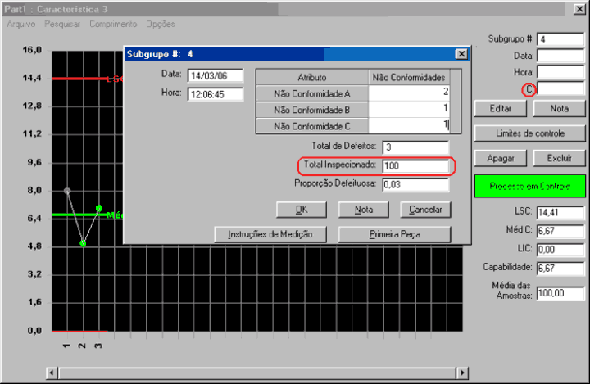Open the Opções menu
This screenshot has width=590, height=384.
[161, 24]
